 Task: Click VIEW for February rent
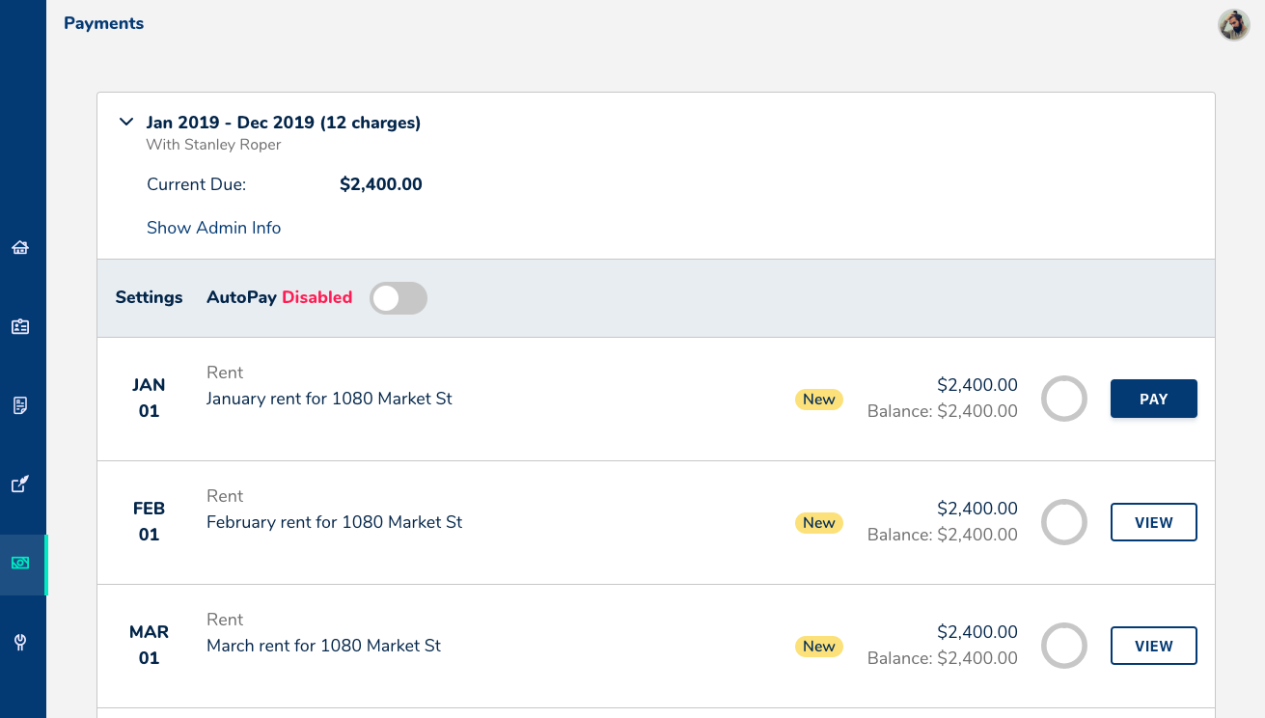pos(1153,522)
